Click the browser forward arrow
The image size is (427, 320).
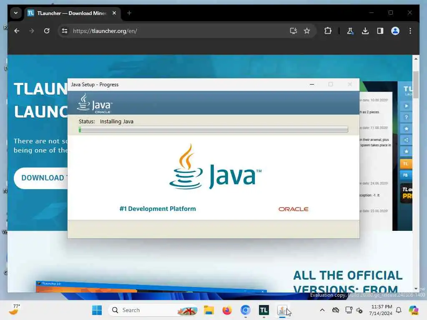point(32,31)
